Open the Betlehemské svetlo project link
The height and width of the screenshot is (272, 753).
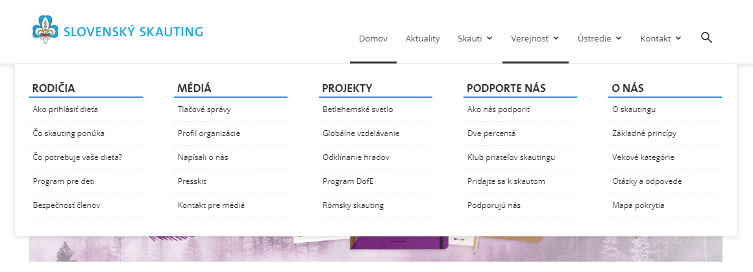tap(358, 109)
